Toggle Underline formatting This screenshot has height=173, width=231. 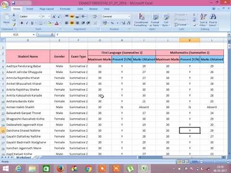[x=32, y=23]
